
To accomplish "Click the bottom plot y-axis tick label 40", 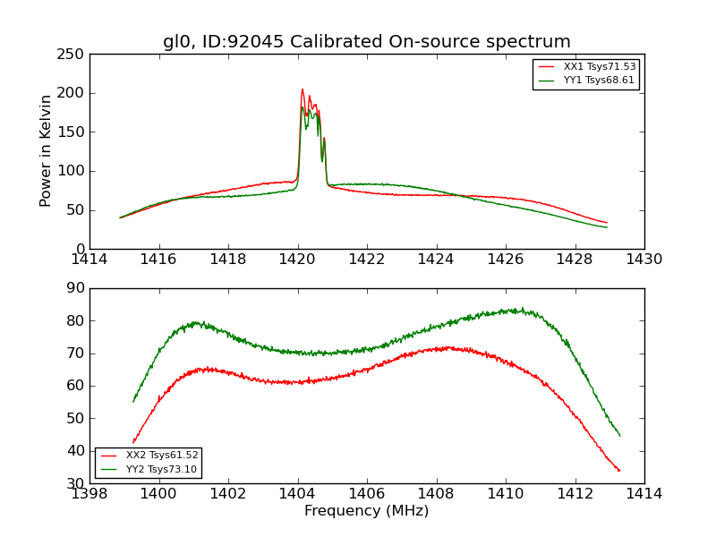I will coord(75,451).
